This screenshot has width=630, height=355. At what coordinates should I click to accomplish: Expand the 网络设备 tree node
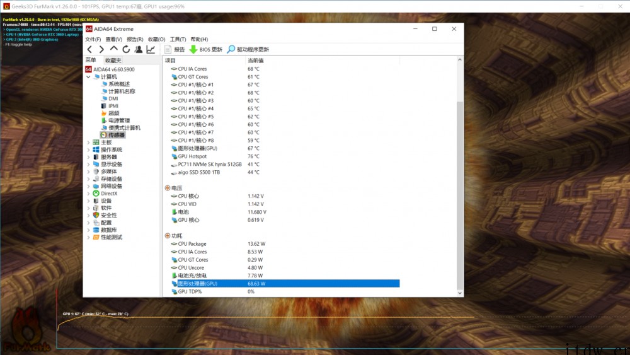(x=88, y=186)
